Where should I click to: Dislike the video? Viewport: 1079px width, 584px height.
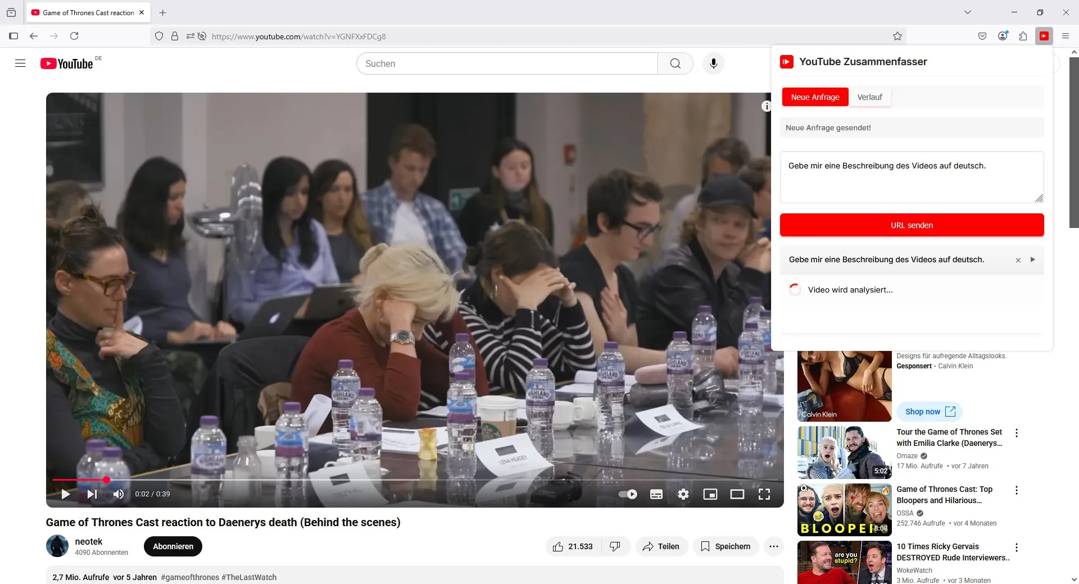click(615, 546)
